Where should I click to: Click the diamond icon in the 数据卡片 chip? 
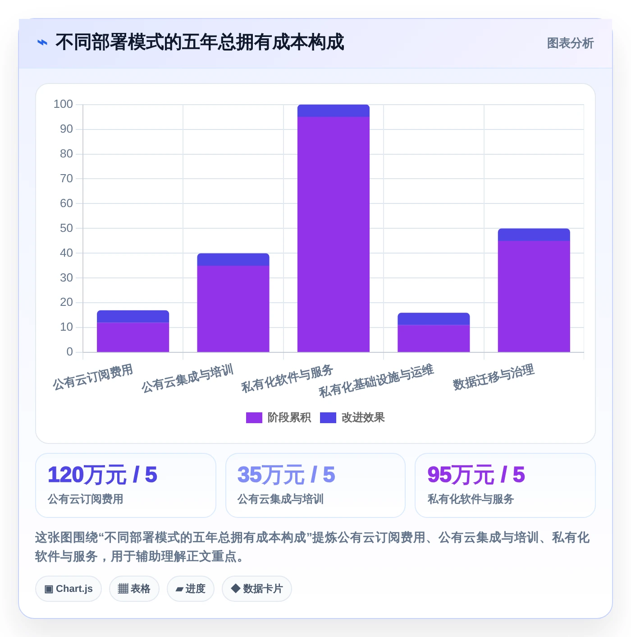[x=235, y=588]
